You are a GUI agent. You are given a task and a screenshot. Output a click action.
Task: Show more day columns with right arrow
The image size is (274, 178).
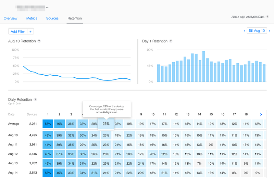click(x=261, y=115)
